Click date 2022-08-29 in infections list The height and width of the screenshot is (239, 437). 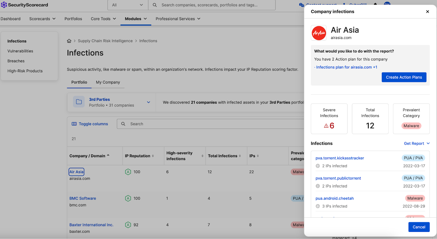(x=414, y=206)
